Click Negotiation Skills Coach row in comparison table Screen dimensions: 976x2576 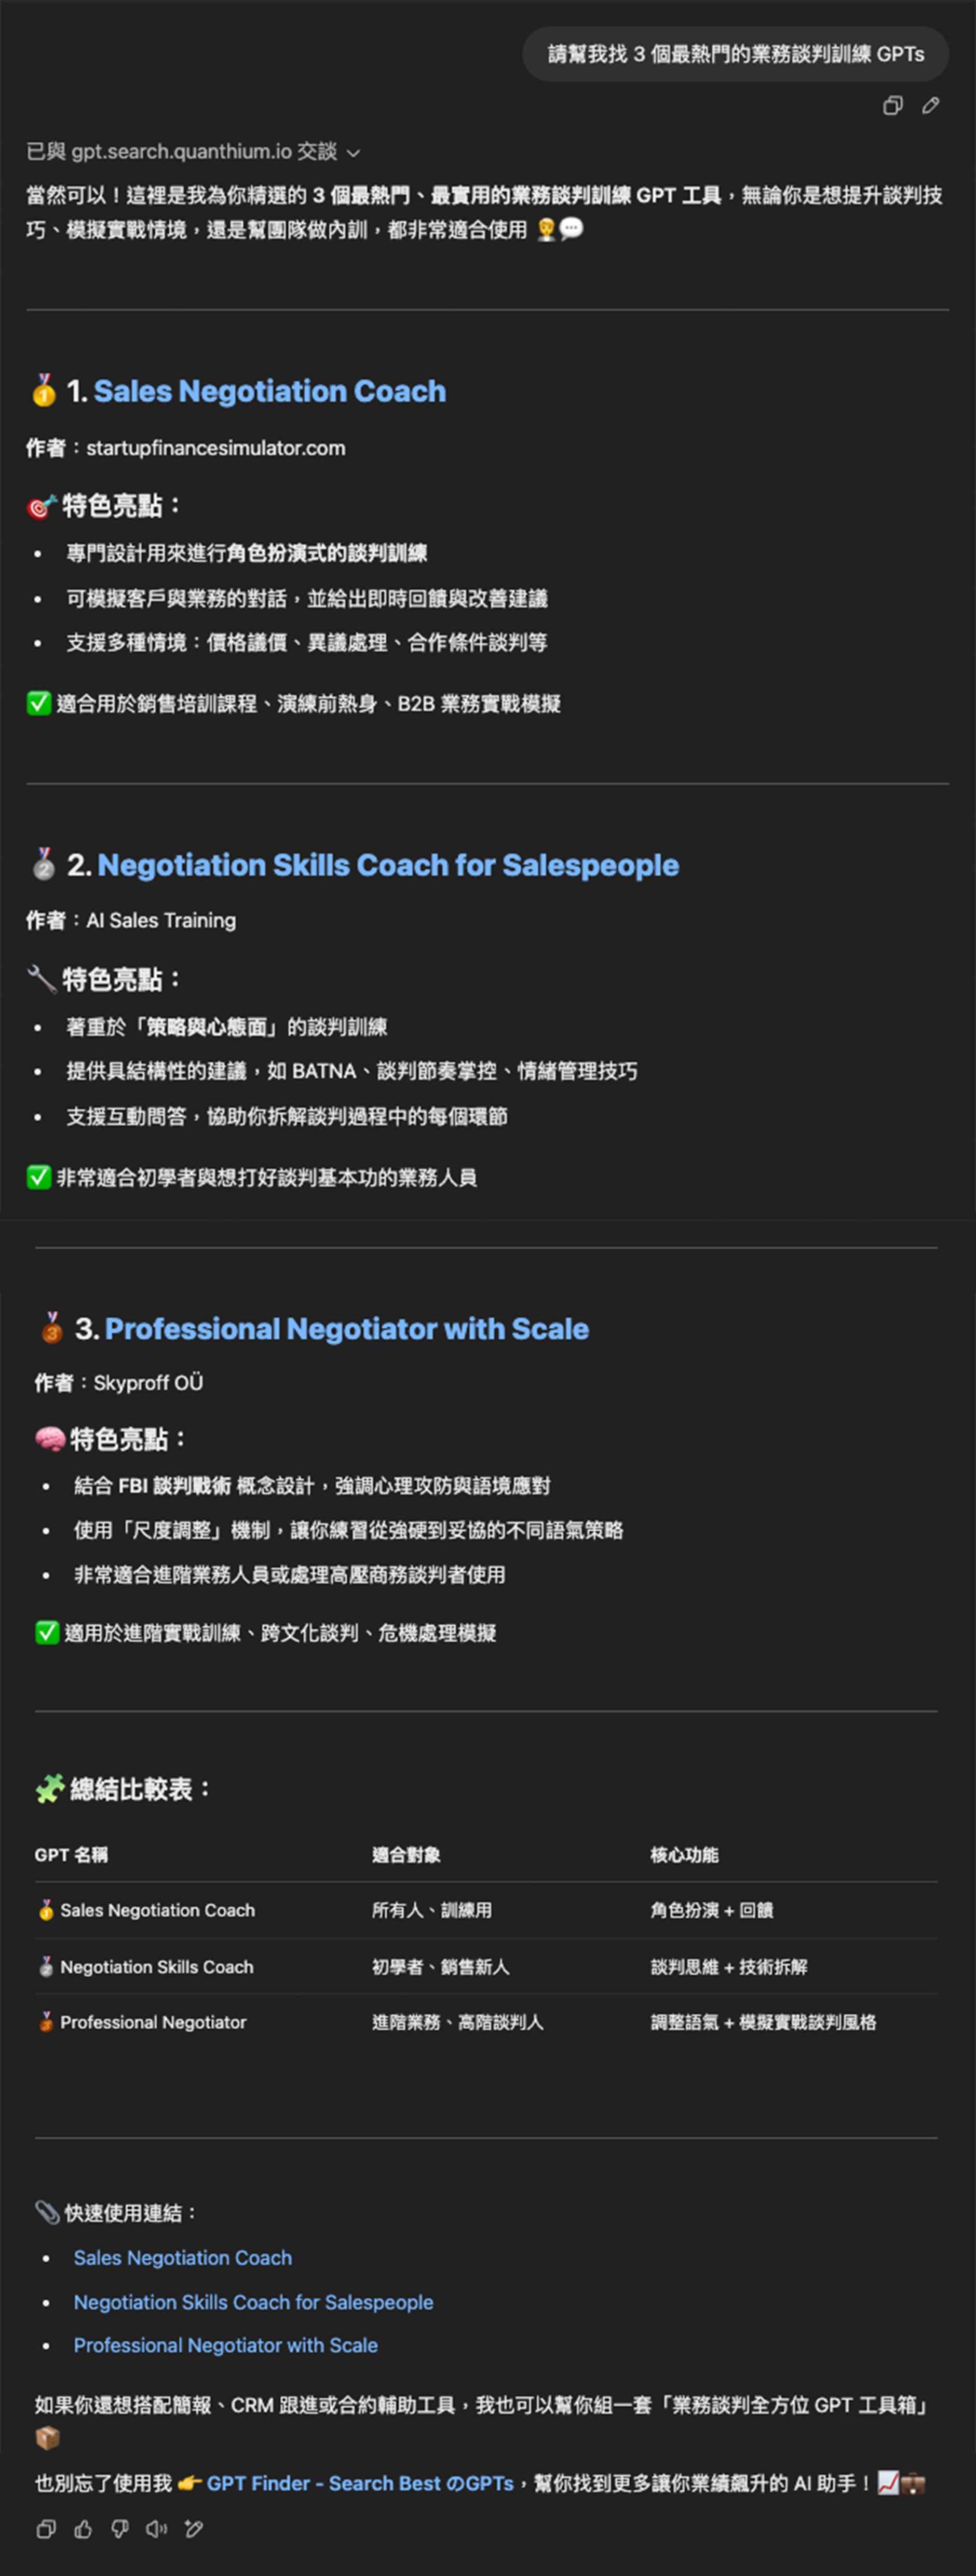click(486, 1966)
